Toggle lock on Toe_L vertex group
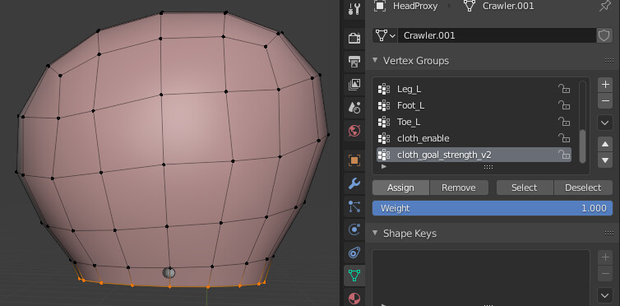The image size is (620, 306). [564, 122]
